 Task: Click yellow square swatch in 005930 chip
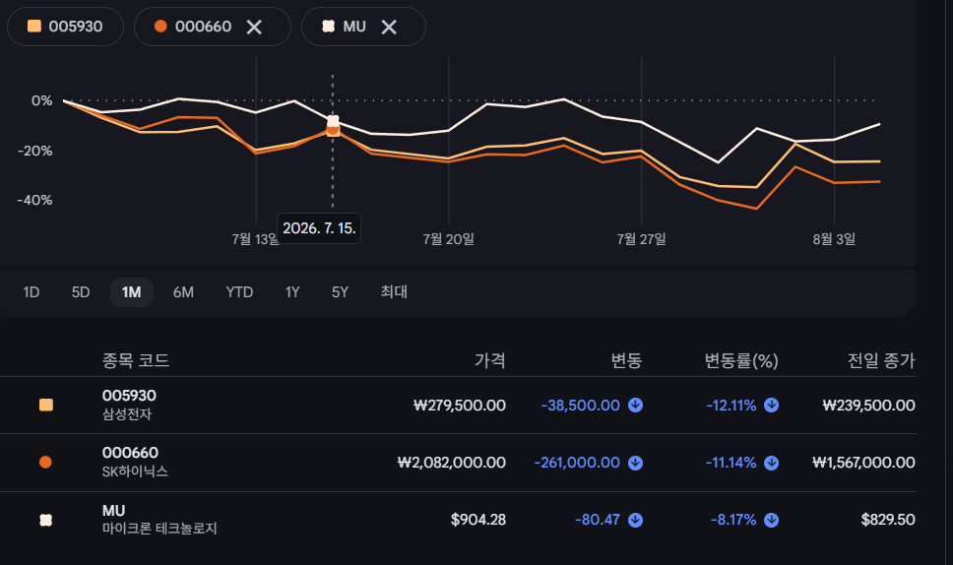click(x=34, y=27)
